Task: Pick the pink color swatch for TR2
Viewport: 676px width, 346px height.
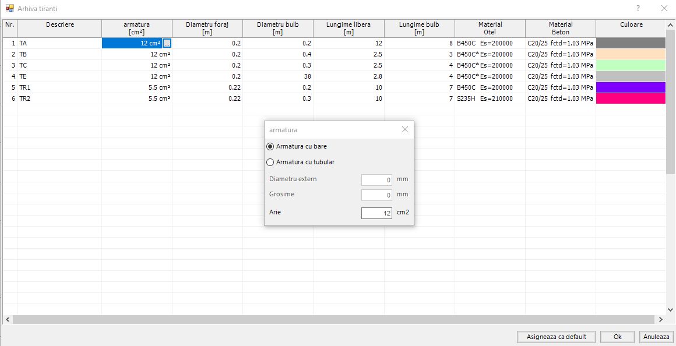Action: pos(631,98)
